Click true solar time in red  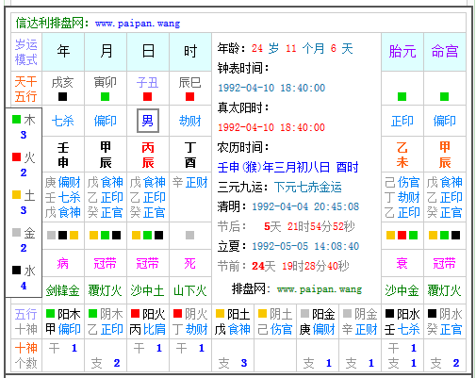(x=271, y=127)
